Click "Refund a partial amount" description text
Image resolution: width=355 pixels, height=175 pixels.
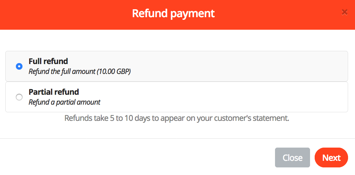click(x=64, y=102)
